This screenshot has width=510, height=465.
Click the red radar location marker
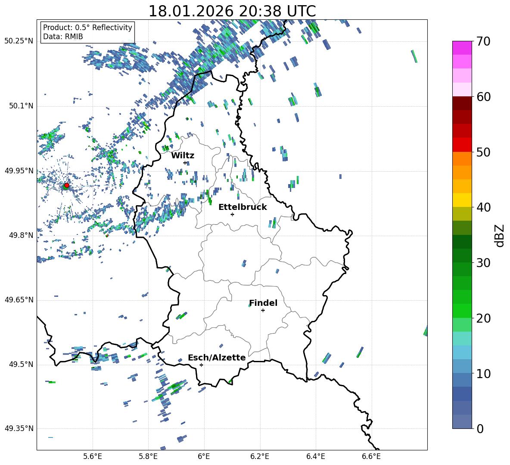(67, 185)
